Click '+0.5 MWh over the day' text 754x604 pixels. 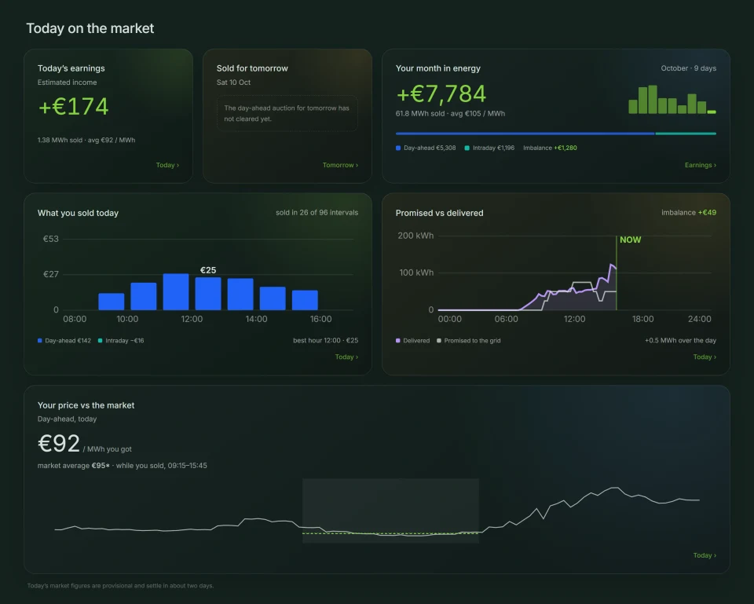click(x=680, y=340)
